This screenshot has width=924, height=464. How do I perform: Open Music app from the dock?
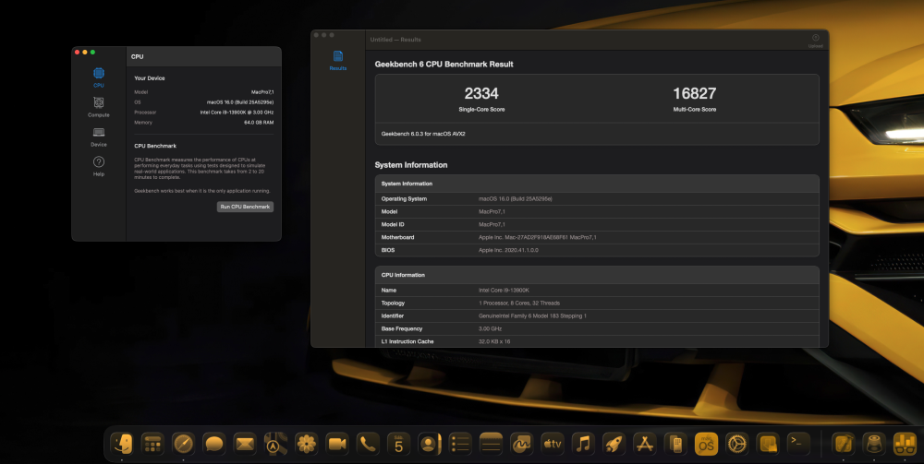583,444
